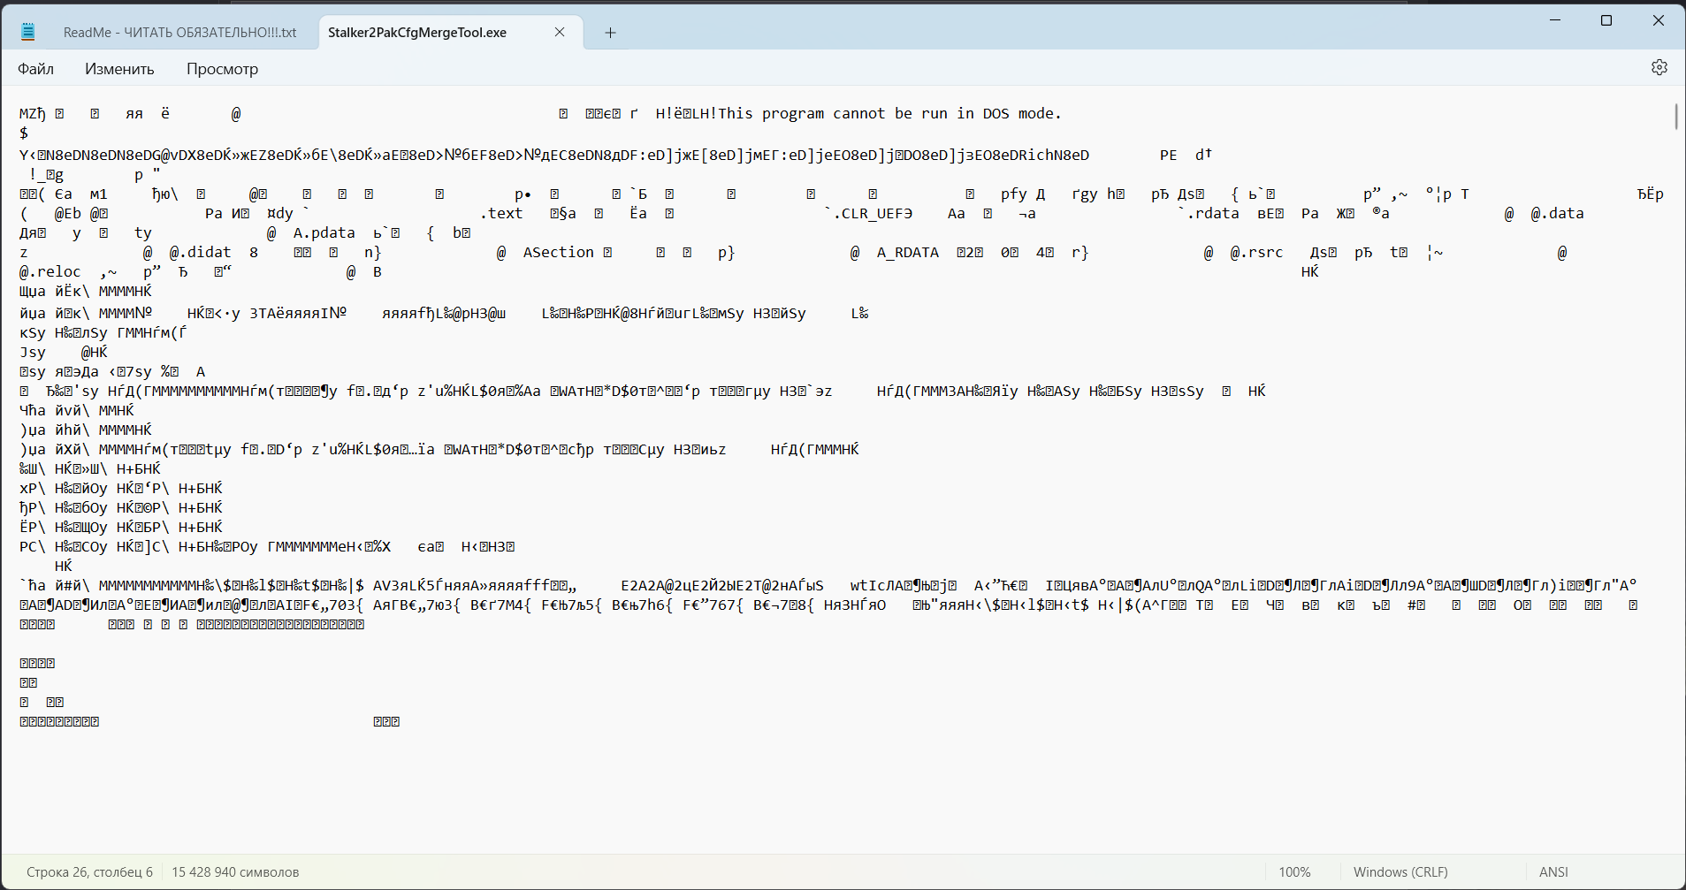Click the ".rdata" section text
The image size is (1686, 890).
point(1212,213)
